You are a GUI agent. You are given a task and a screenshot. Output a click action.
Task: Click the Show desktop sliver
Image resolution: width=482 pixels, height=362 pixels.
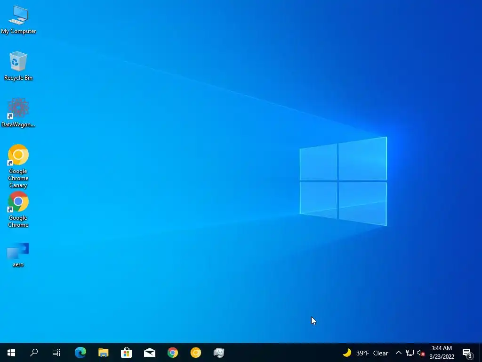[x=481, y=353]
